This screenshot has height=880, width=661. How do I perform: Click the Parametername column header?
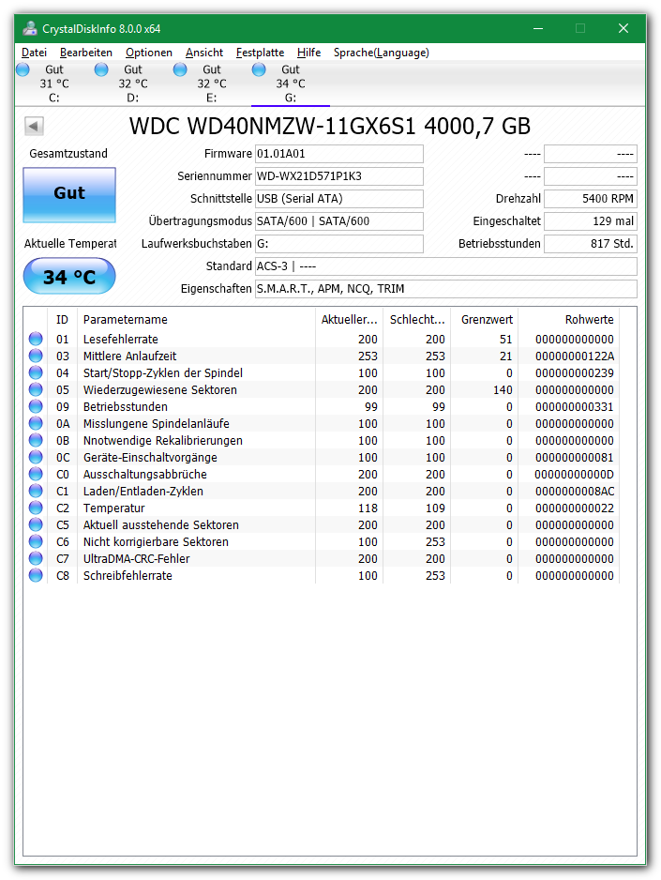[196, 319]
